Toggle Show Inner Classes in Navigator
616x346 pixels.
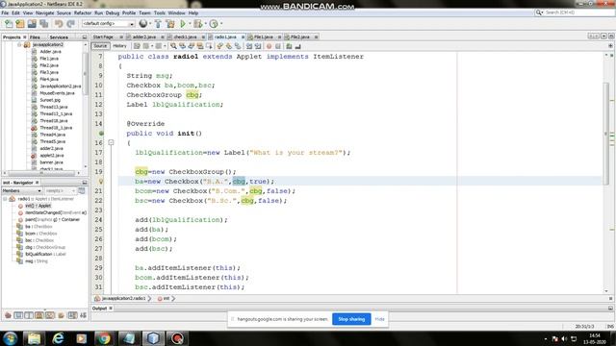49,315
